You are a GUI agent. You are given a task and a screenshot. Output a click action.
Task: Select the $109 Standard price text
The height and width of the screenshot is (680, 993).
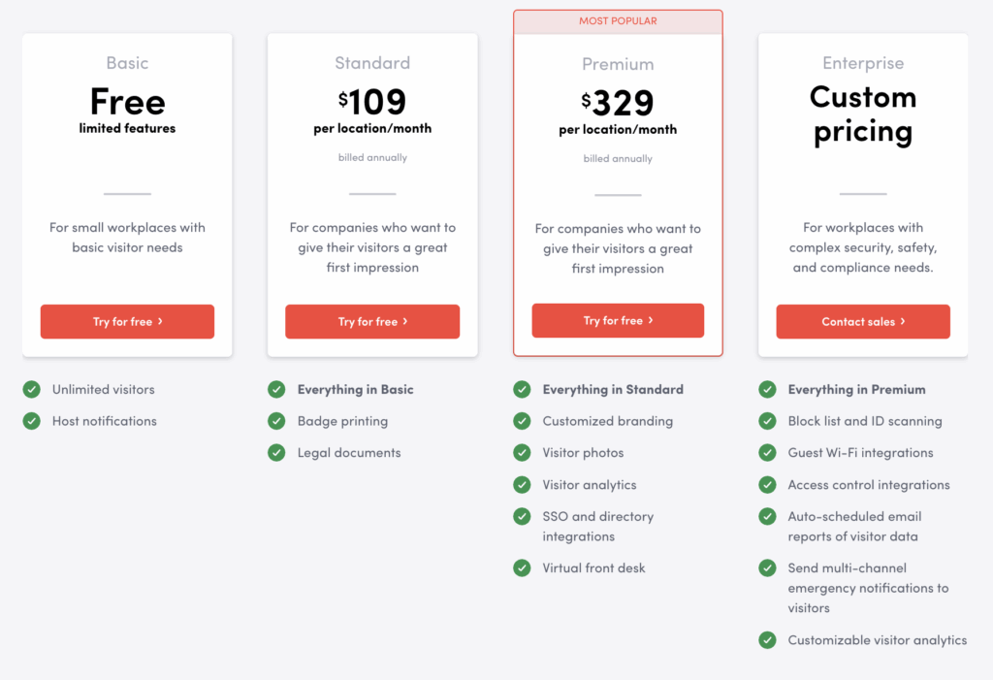click(x=372, y=101)
